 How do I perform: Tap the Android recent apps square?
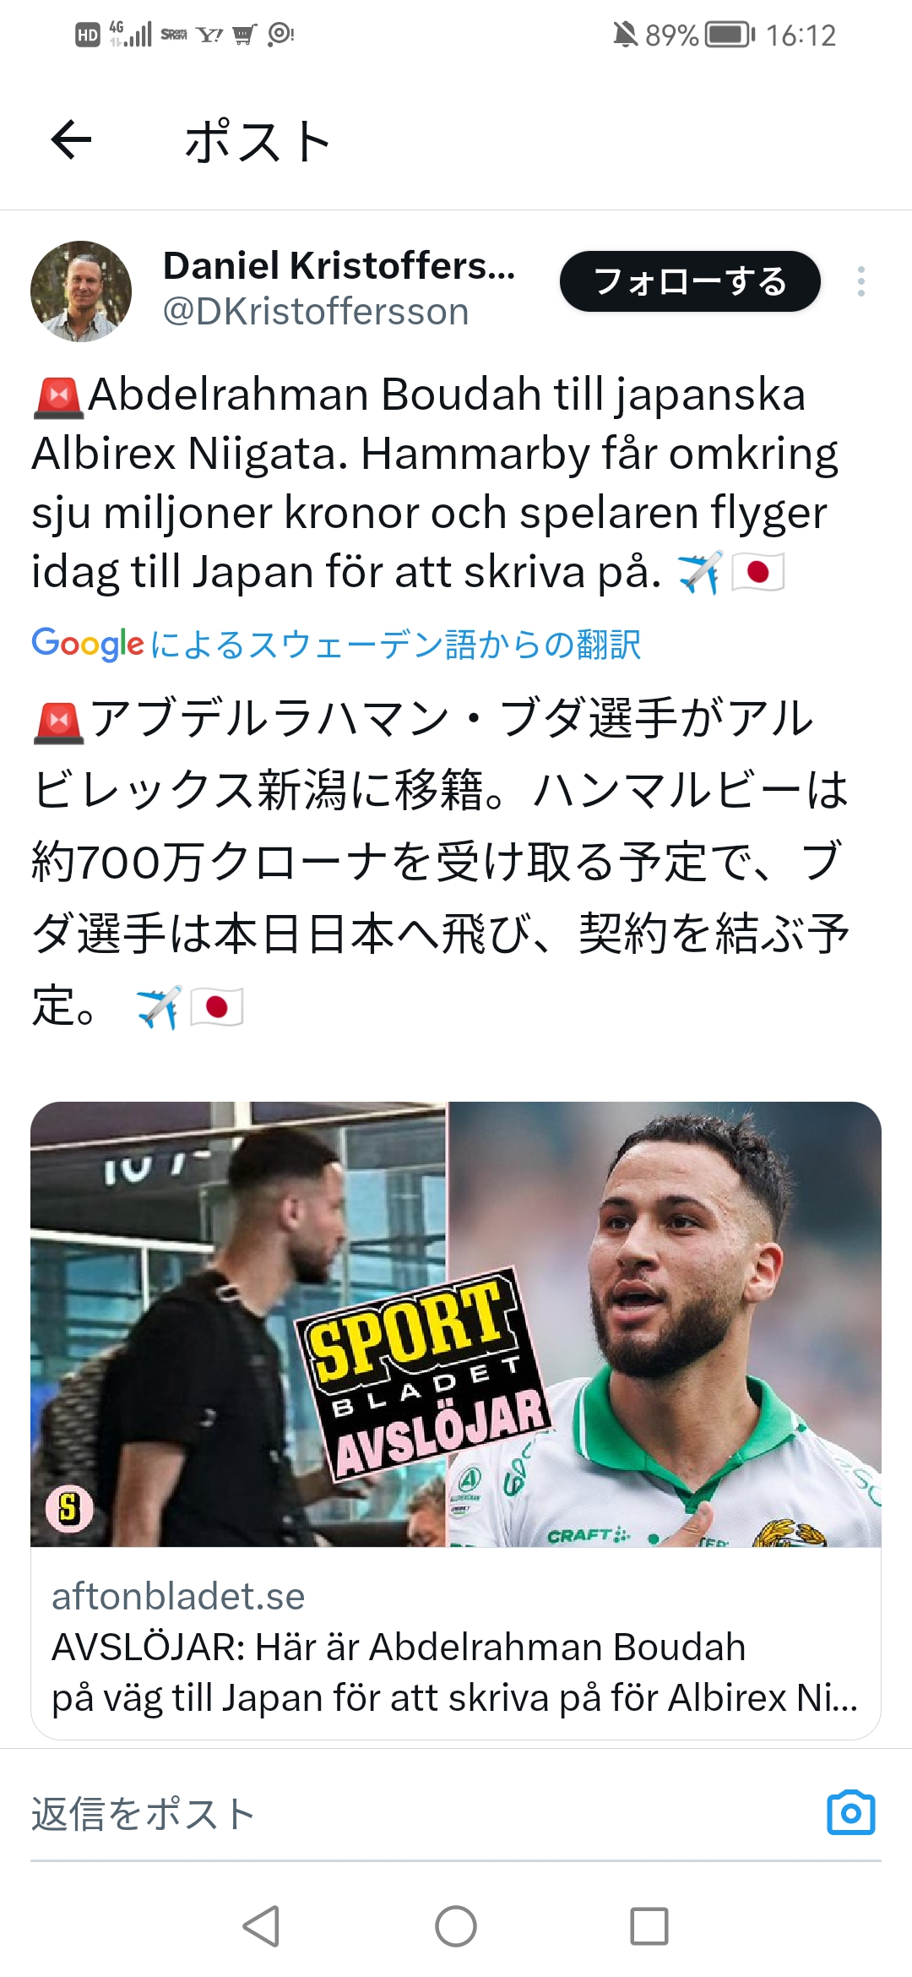tap(649, 1926)
